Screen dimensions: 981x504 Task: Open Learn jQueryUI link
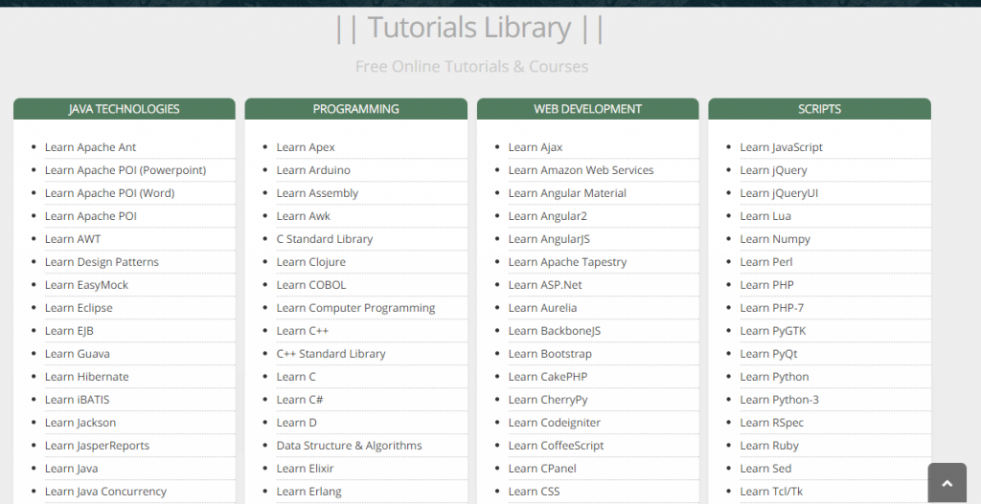point(779,193)
